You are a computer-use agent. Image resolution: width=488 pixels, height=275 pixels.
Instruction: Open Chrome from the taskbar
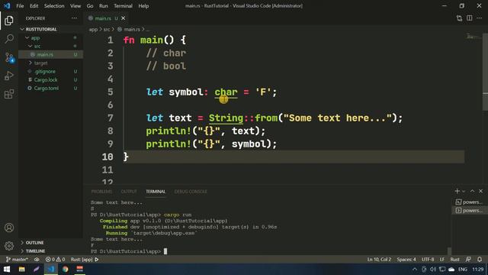pyautogui.click(x=65, y=269)
